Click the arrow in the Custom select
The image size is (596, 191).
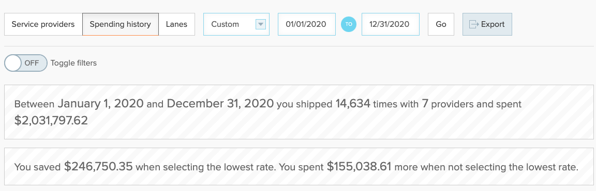[x=260, y=24]
